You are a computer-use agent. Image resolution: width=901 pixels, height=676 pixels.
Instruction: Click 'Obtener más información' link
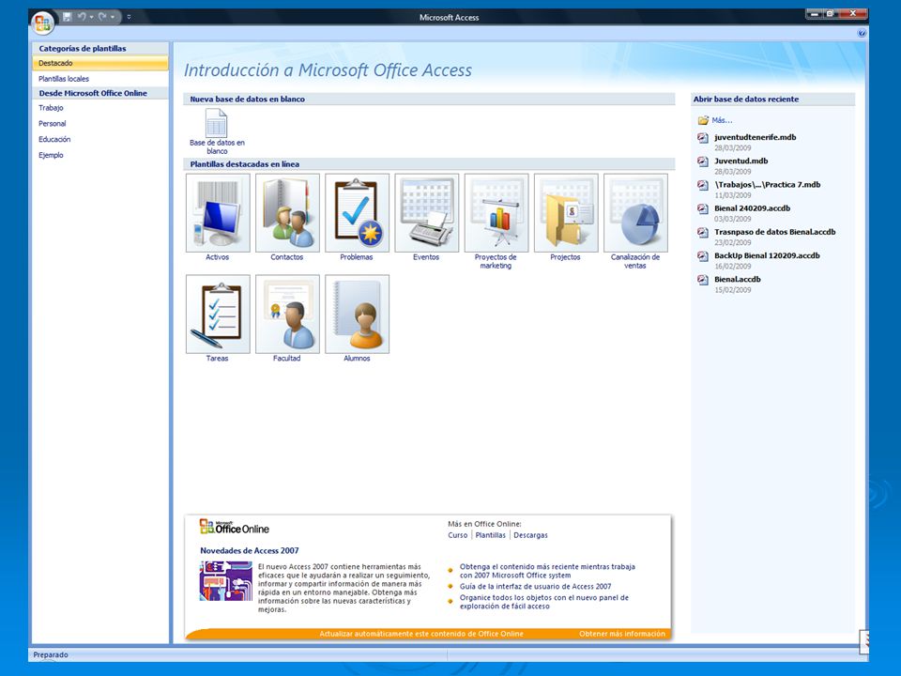coord(621,634)
